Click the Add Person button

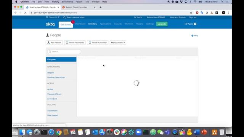[x=54, y=43]
